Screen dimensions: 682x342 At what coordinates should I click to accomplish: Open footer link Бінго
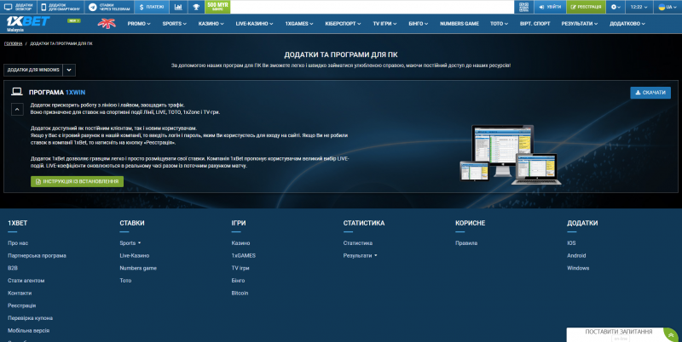(x=238, y=281)
